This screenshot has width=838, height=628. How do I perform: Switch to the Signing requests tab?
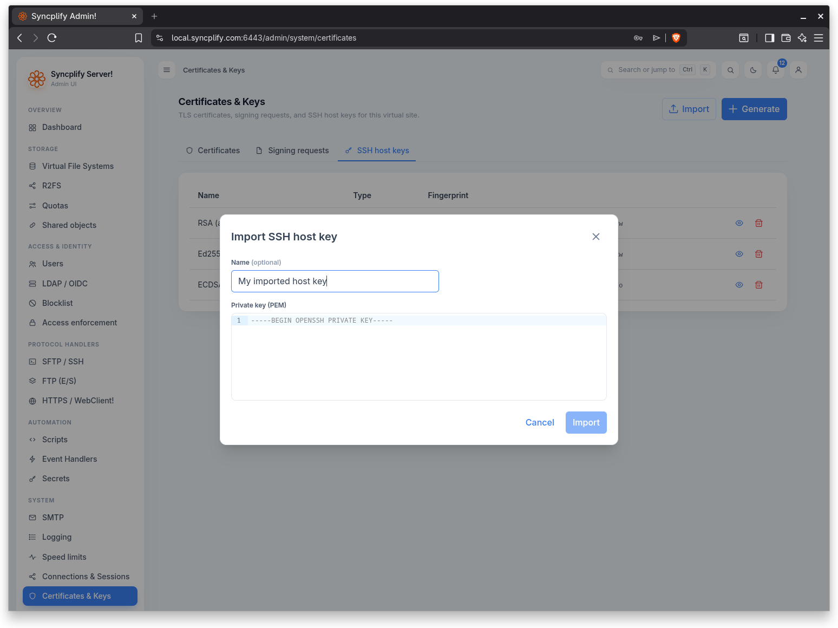(292, 151)
